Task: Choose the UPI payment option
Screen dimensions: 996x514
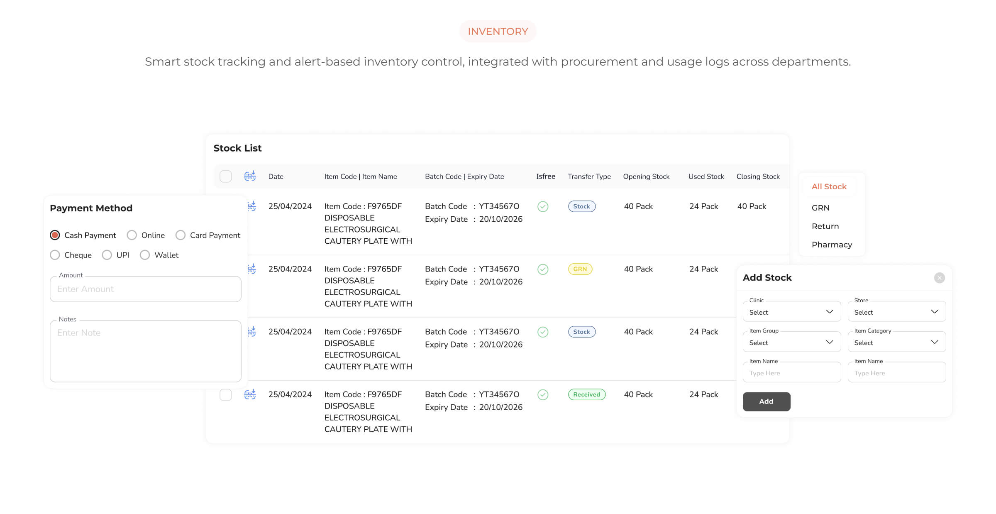Action: pos(107,255)
